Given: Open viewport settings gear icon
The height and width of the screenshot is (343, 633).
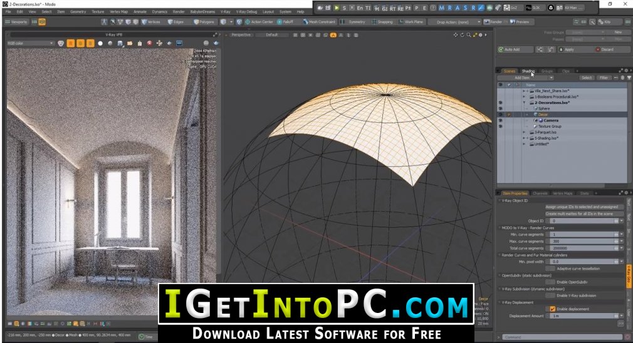Looking at the screenshot, I should (481, 35).
